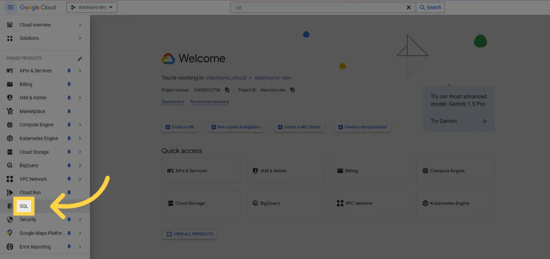Open the BigQuery quick access card
Screen dimensions: 550x259
click(286, 203)
